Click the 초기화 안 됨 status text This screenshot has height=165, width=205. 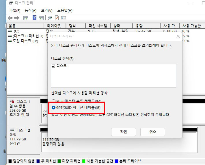point(19,115)
